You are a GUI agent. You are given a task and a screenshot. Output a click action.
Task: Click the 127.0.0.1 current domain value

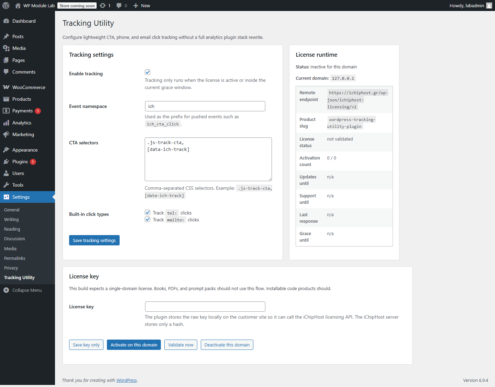(x=343, y=78)
